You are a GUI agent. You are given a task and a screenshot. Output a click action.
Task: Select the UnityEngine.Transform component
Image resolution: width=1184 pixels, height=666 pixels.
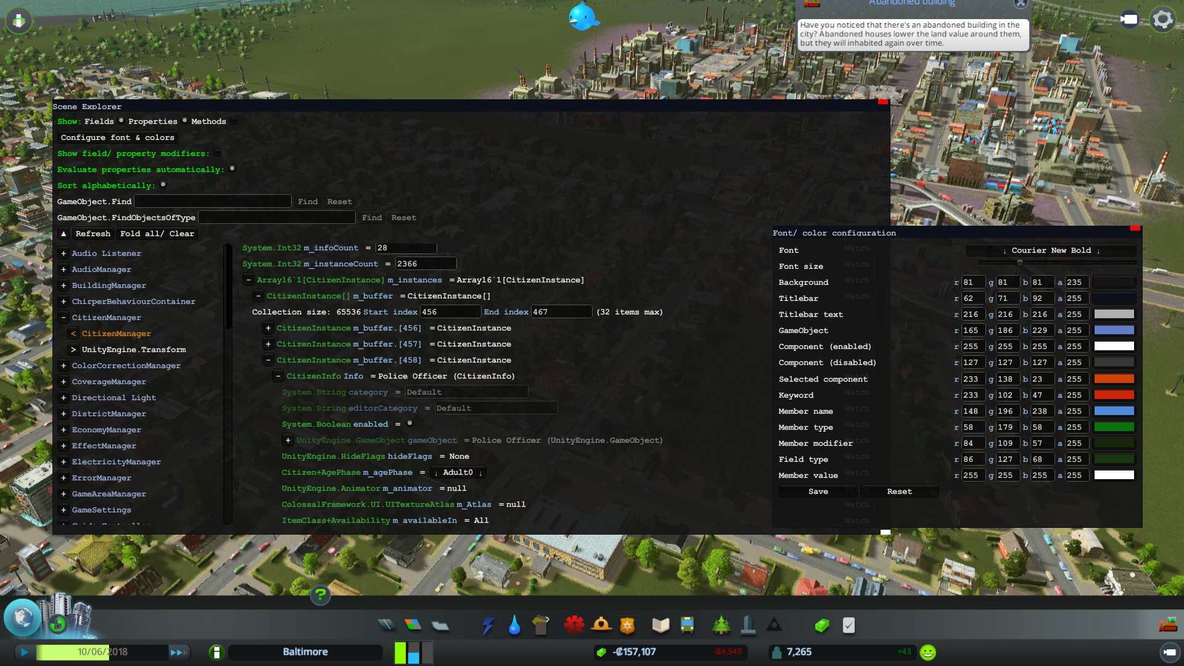point(133,350)
